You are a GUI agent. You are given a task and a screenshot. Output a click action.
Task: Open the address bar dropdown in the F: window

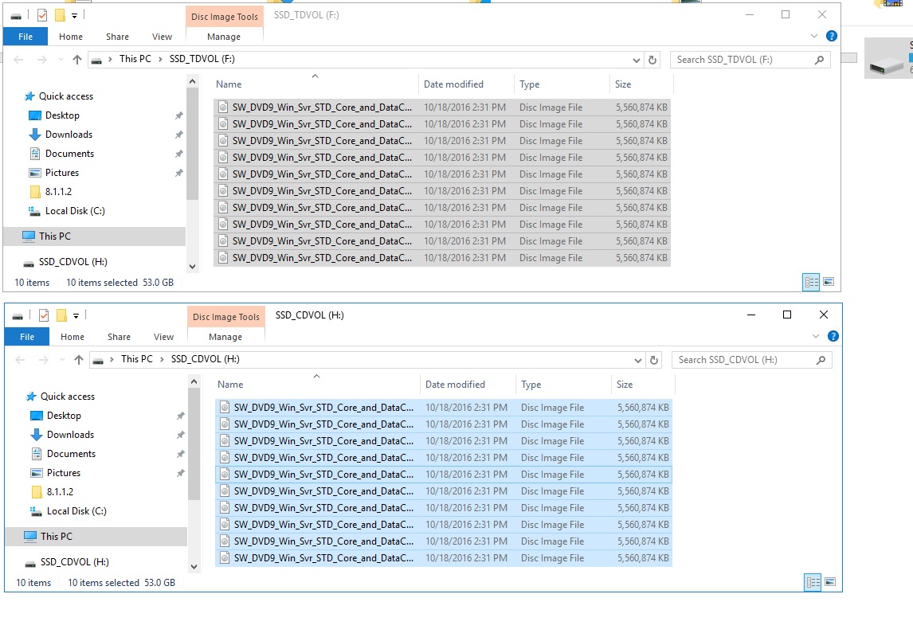click(636, 61)
